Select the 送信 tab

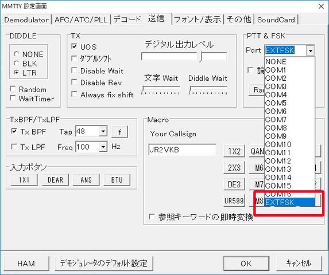click(x=156, y=19)
